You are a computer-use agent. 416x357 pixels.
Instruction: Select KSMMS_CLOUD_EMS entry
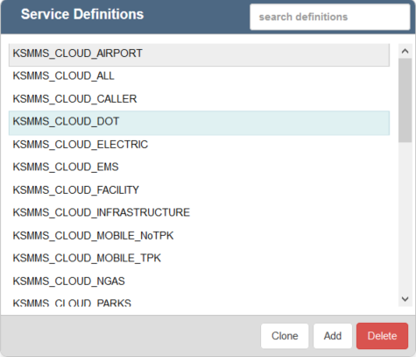(x=199, y=167)
